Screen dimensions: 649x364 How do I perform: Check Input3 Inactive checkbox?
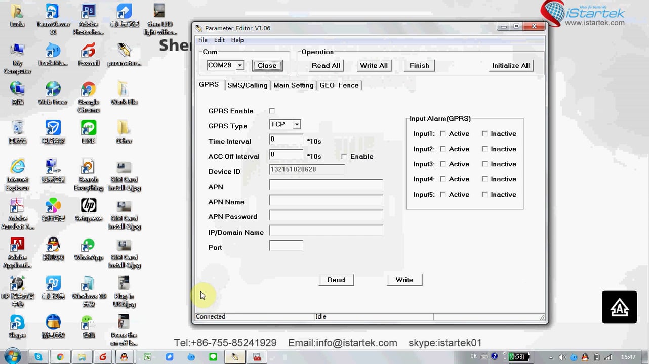(484, 164)
